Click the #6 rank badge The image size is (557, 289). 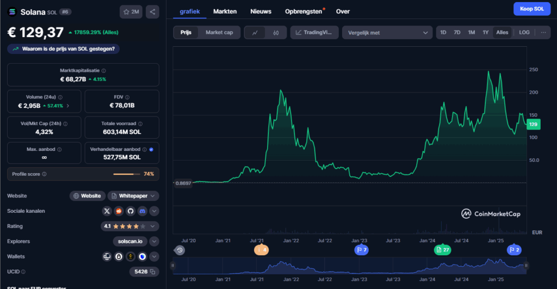[65, 12]
